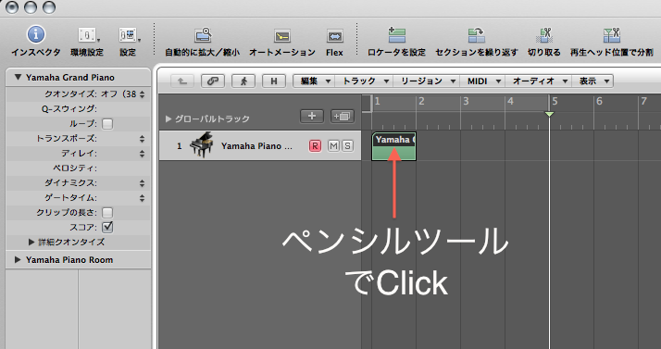Open the リージョン region menu

point(427,81)
